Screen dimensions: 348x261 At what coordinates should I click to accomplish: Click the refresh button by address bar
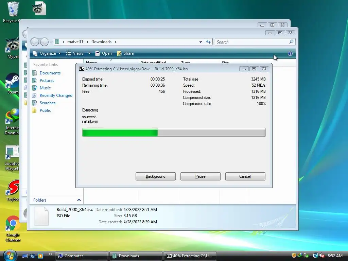point(208,42)
